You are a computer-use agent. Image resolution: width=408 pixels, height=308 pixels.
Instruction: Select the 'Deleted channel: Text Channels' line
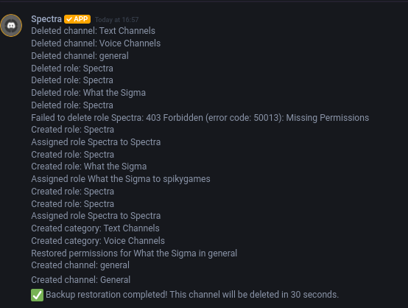(93, 31)
